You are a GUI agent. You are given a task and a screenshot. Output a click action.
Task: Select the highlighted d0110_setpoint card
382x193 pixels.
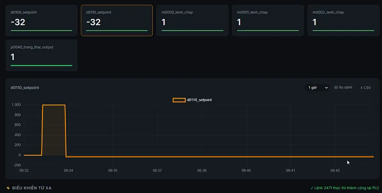pos(117,20)
